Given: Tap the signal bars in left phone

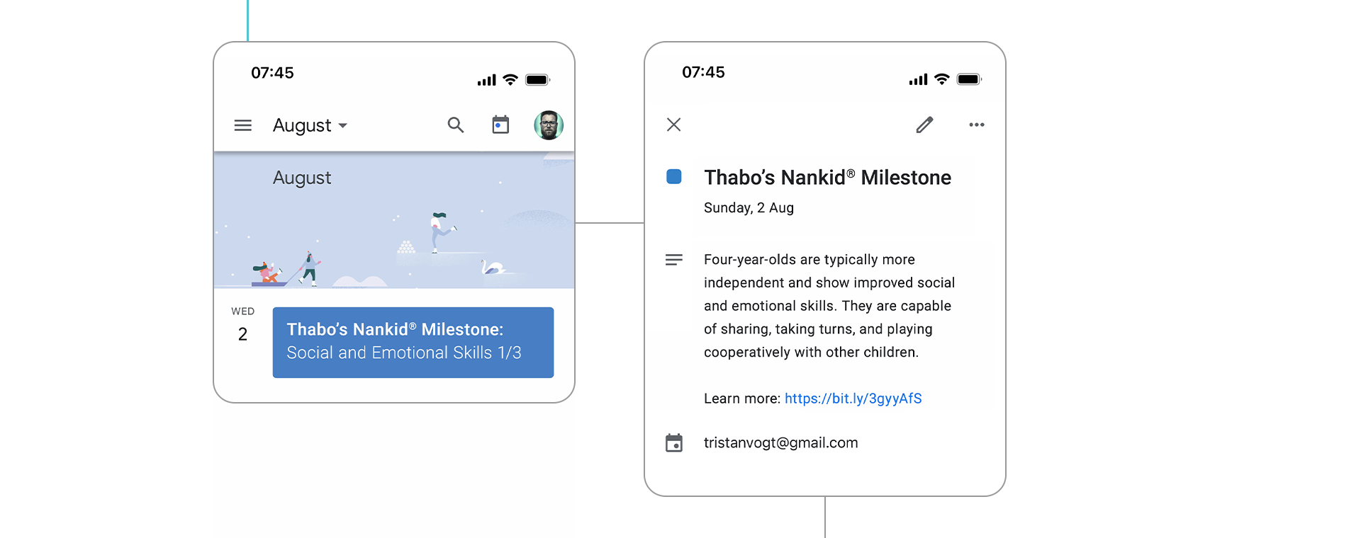Looking at the screenshot, I should pyautogui.click(x=487, y=80).
